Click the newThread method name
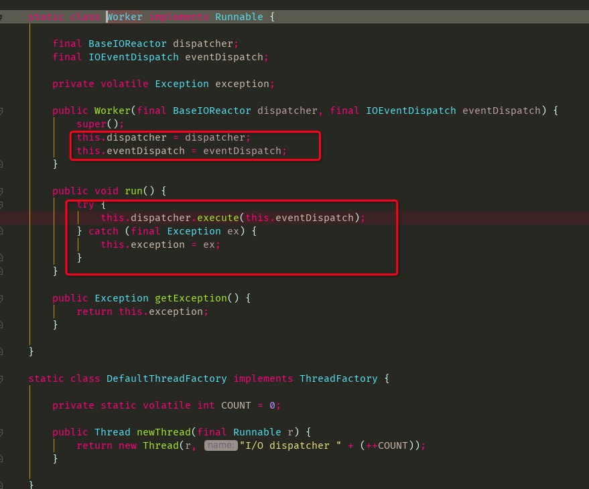The width and height of the screenshot is (589, 489). point(163,432)
